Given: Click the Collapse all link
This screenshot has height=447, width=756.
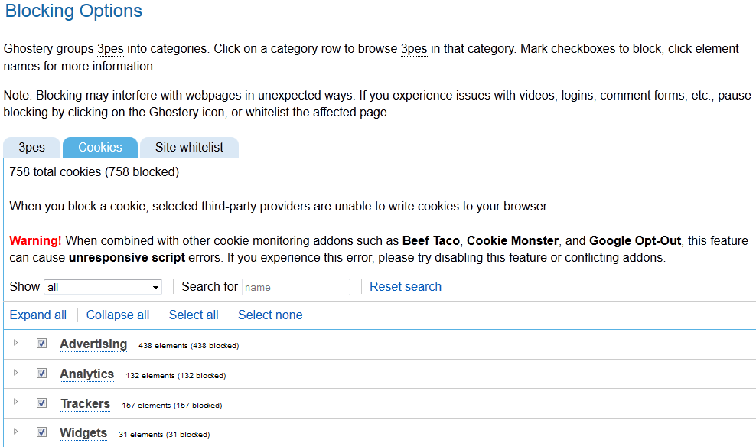Looking at the screenshot, I should (117, 315).
